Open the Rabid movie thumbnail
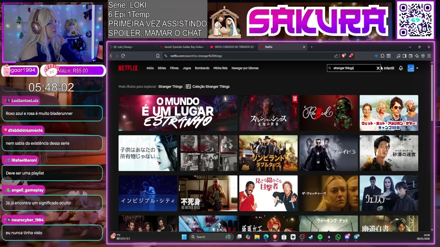Image resolution: width=440 pixels, height=247 pixels. [329, 113]
